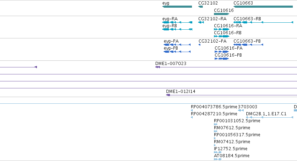Select the 3703003 feature glyph
This screenshot has width=297, height=161.
click(x=241, y=110)
